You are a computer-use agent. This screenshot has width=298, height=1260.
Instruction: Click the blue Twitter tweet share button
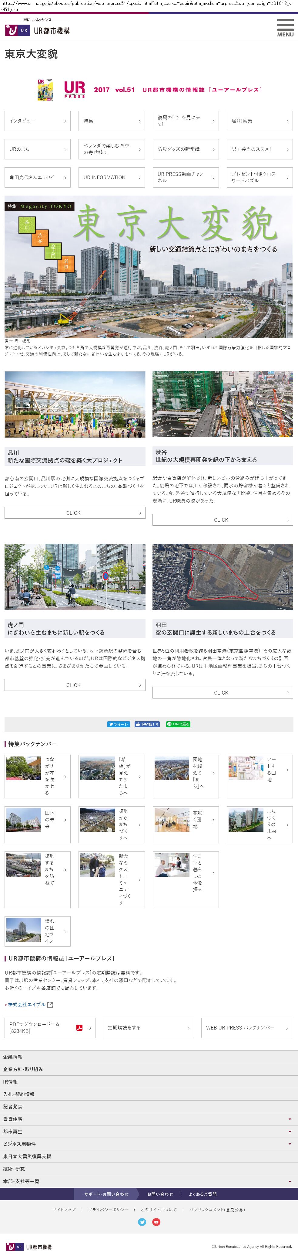118,724
